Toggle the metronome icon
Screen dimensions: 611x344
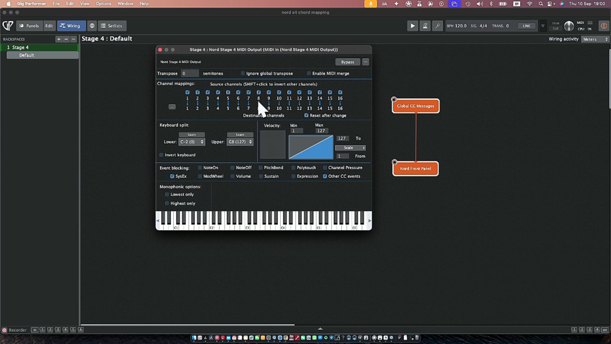coord(425,25)
